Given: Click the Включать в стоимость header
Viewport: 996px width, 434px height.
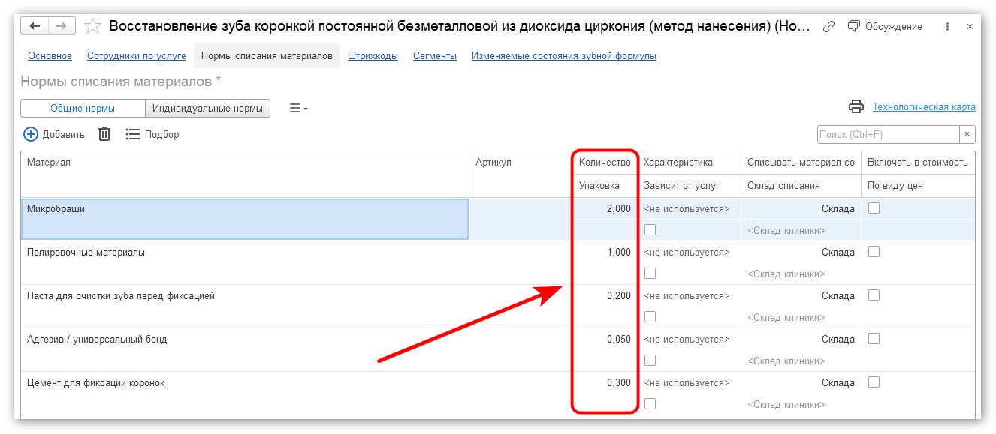Looking at the screenshot, I should click(x=918, y=163).
